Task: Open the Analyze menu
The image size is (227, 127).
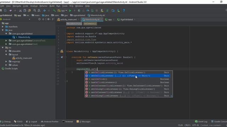Action: click(34, 6)
